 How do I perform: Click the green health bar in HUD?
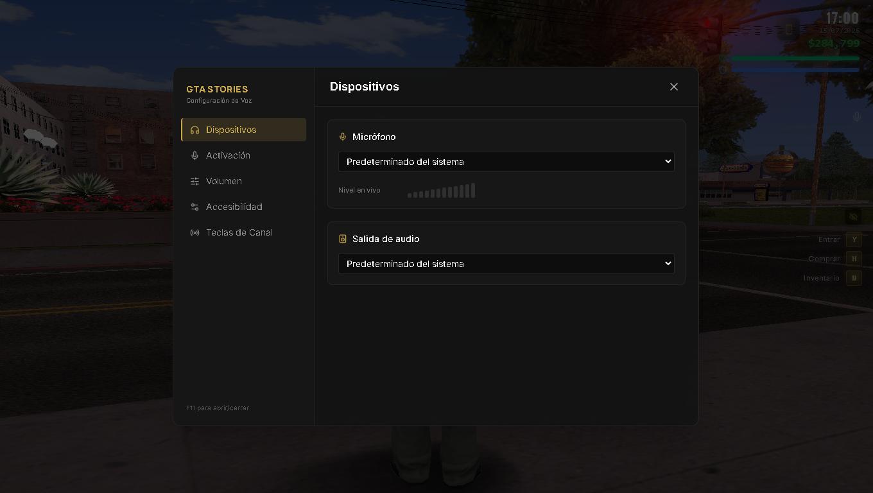pyautogui.click(x=795, y=58)
